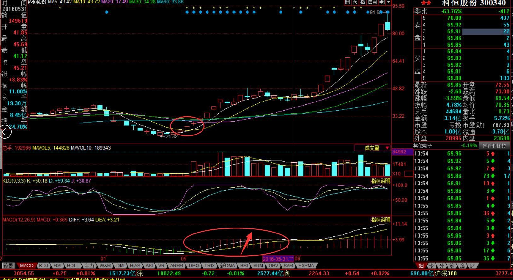Switch to the 细 detail tab
This screenshot has height=280, width=513.
tap(421, 266)
